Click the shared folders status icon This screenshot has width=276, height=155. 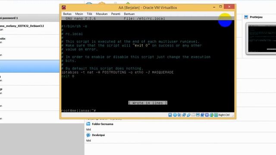pos(193,115)
